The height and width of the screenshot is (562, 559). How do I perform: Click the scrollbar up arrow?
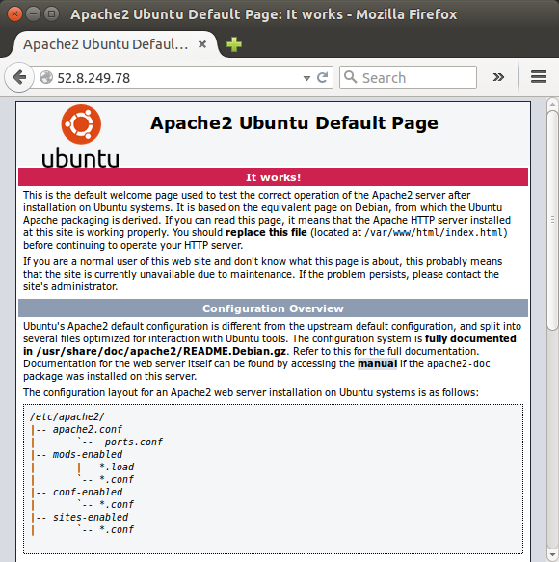pos(552,104)
